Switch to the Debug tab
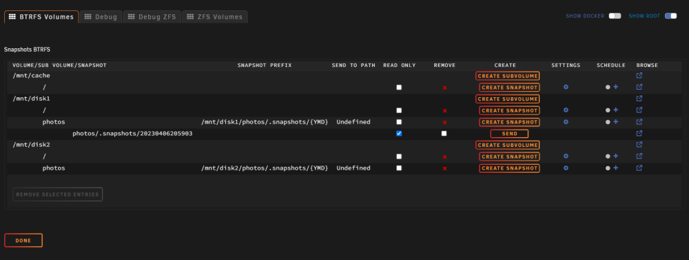Screen dimensions: 689x260 click(x=101, y=17)
